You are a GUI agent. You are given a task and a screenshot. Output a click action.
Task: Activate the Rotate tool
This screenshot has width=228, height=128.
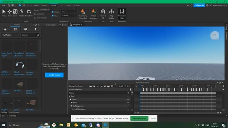(21, 13)
